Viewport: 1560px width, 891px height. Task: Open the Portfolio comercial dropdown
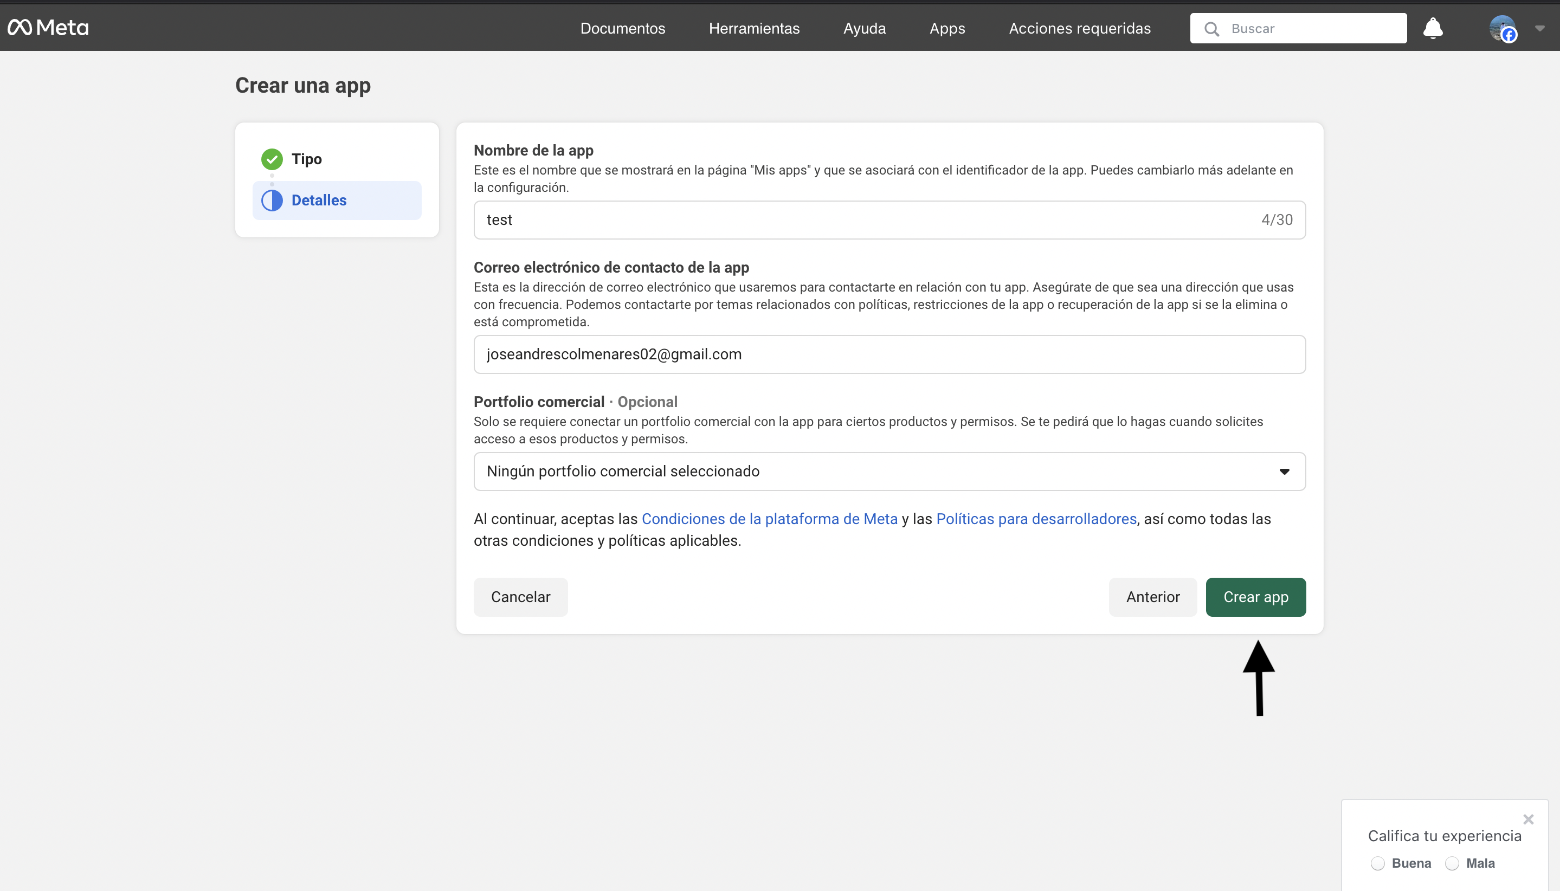888,471
